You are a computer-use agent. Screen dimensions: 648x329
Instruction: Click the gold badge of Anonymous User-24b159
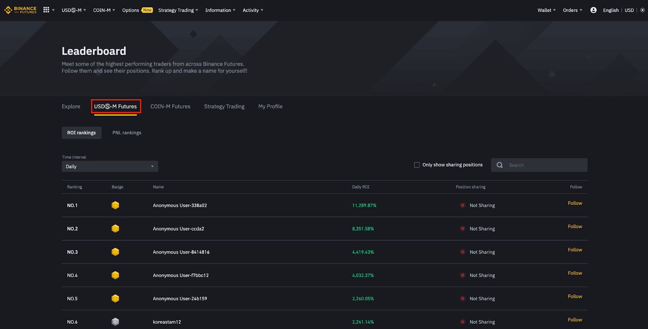pyautogui.click(x=115, y=298)
